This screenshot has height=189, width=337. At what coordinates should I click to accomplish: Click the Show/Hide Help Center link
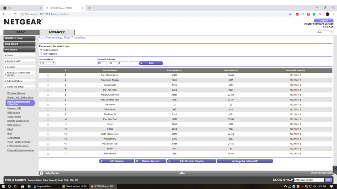(x=322, y=173)
